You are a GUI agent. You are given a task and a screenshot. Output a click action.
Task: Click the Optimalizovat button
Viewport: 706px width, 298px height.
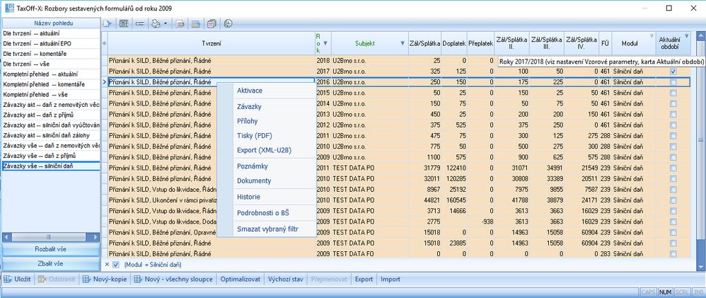pos(241,279)
